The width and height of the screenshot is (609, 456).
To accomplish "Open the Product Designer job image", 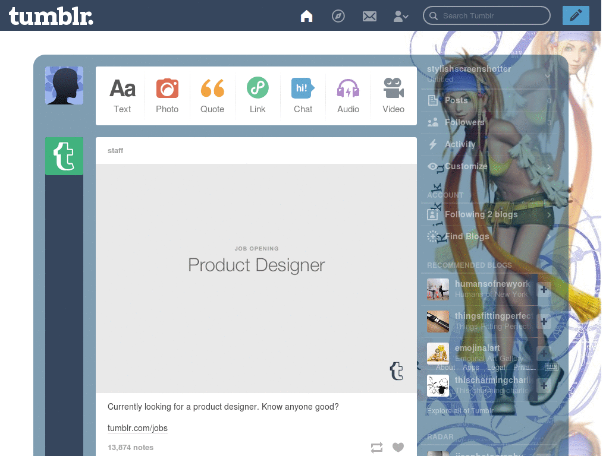I will coord(256,278).
